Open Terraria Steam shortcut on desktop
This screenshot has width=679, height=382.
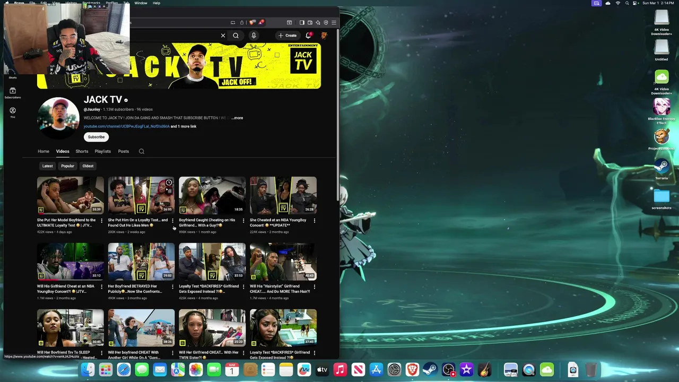(661, 169)
